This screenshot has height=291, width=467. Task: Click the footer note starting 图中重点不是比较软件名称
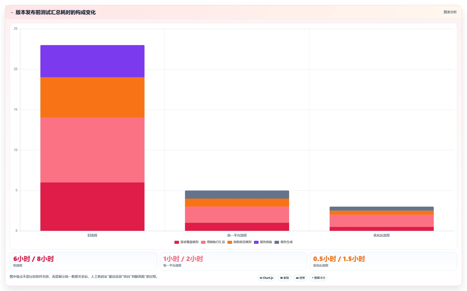[x=84, y=277]
